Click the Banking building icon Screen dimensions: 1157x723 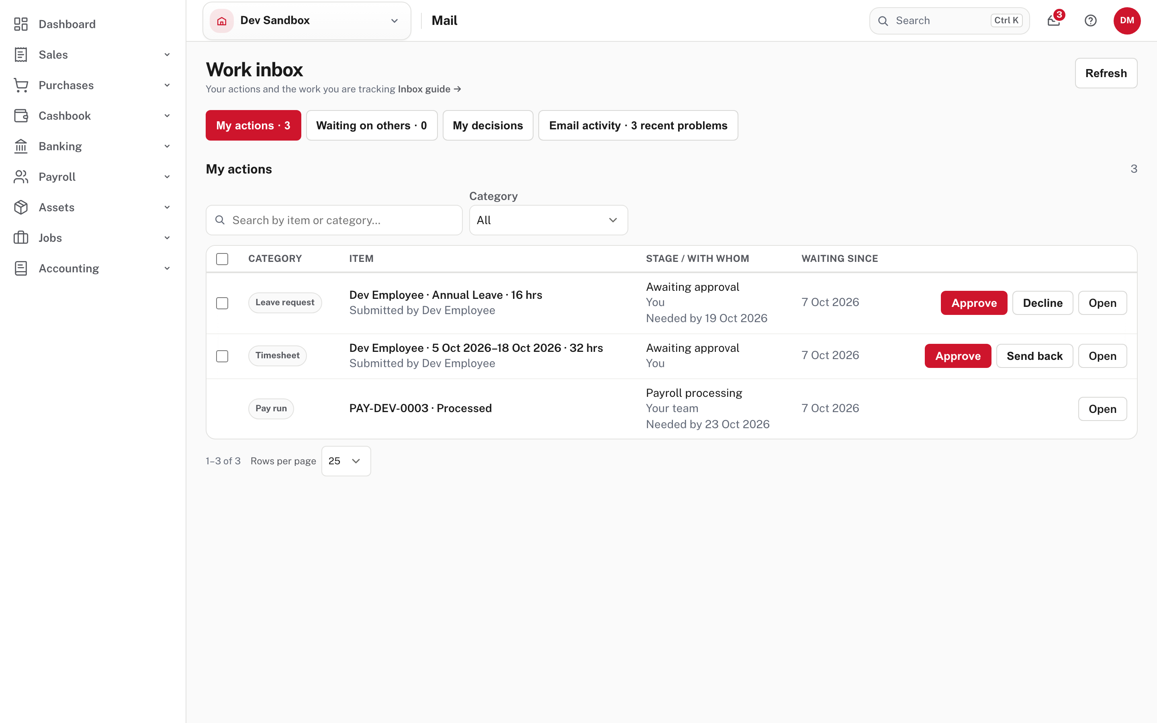pyautogui.click(x=20, y=146)
